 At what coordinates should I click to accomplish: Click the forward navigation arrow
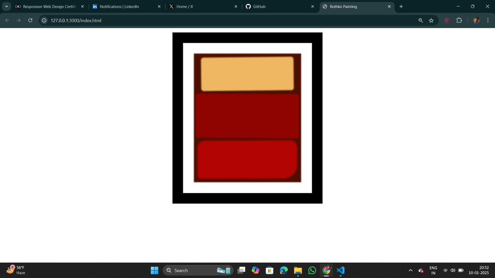coord(19,20)
